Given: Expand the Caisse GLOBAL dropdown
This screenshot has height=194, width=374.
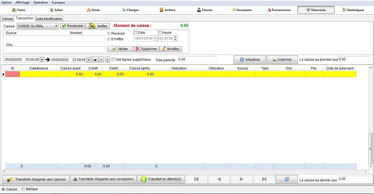Looking at the screenshot, I should pyautogui.click(x=56, y=26).
